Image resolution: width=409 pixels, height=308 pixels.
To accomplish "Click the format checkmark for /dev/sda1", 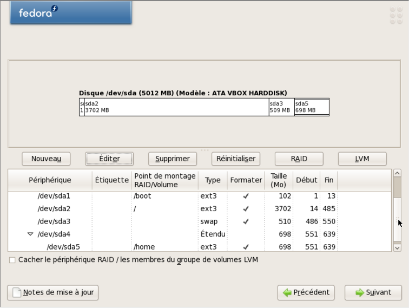I will pyautogui.click(x=246, y=196).
